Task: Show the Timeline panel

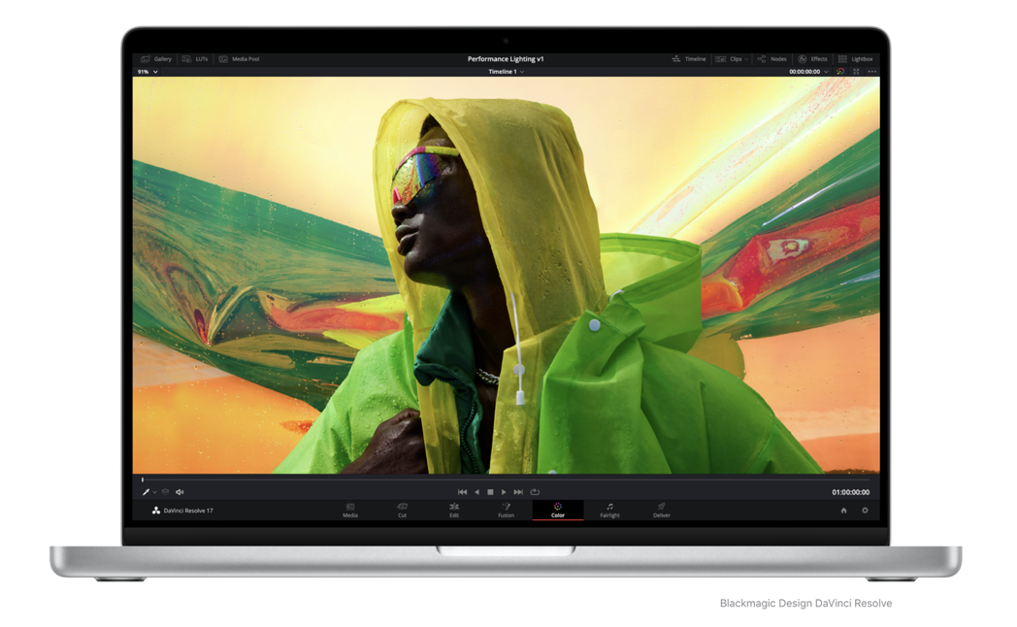Action: (689, 59)
